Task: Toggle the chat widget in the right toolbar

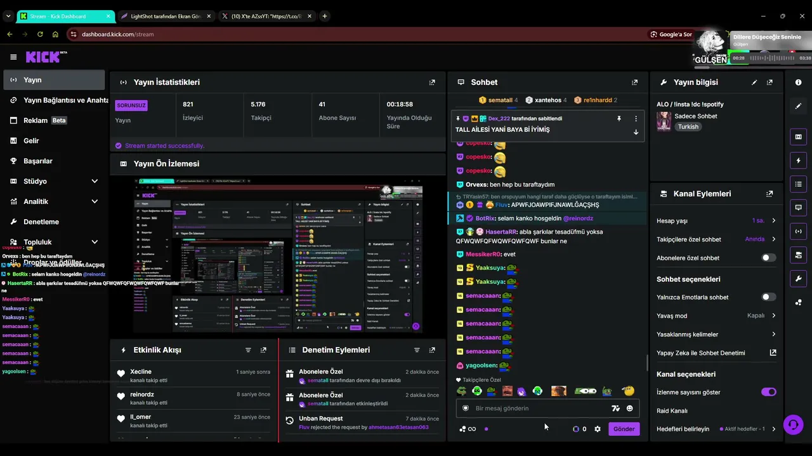Action: [x=798, y=208]
